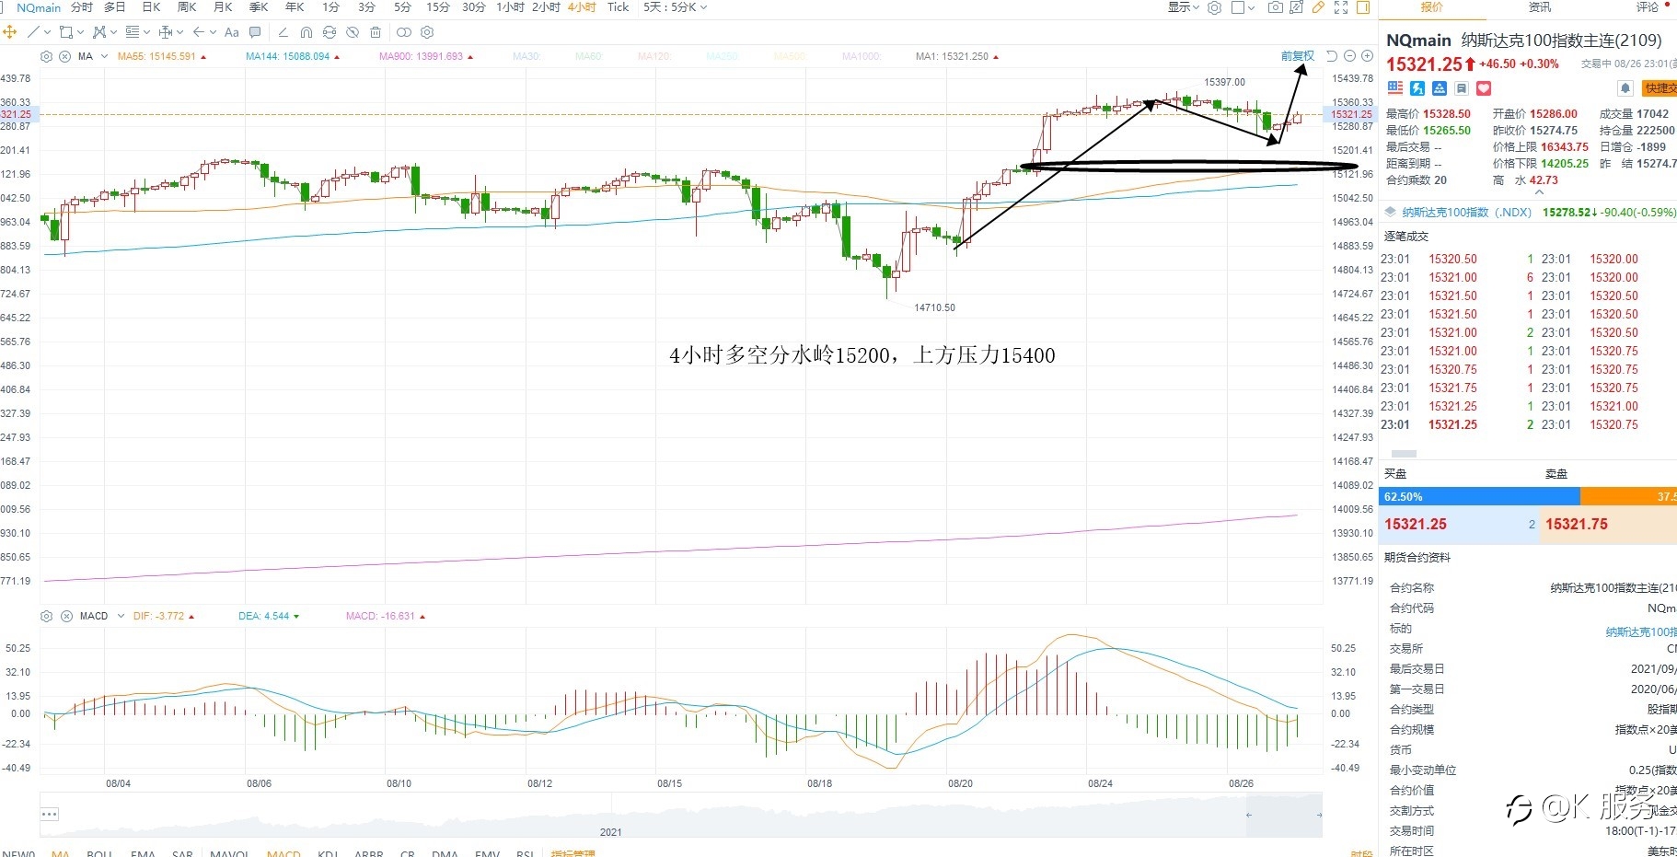Click the horizontal scrollbar under trade list
This screenshot has height=857, width=1677.
(1404, 454)
